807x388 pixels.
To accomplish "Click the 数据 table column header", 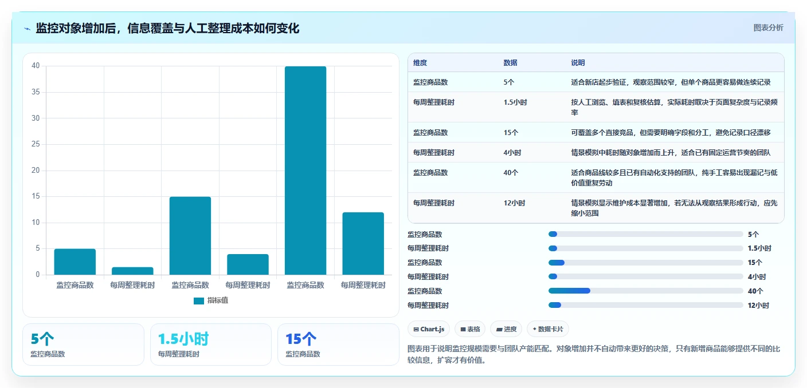I will pyautogui.click(x=511, y=63).
